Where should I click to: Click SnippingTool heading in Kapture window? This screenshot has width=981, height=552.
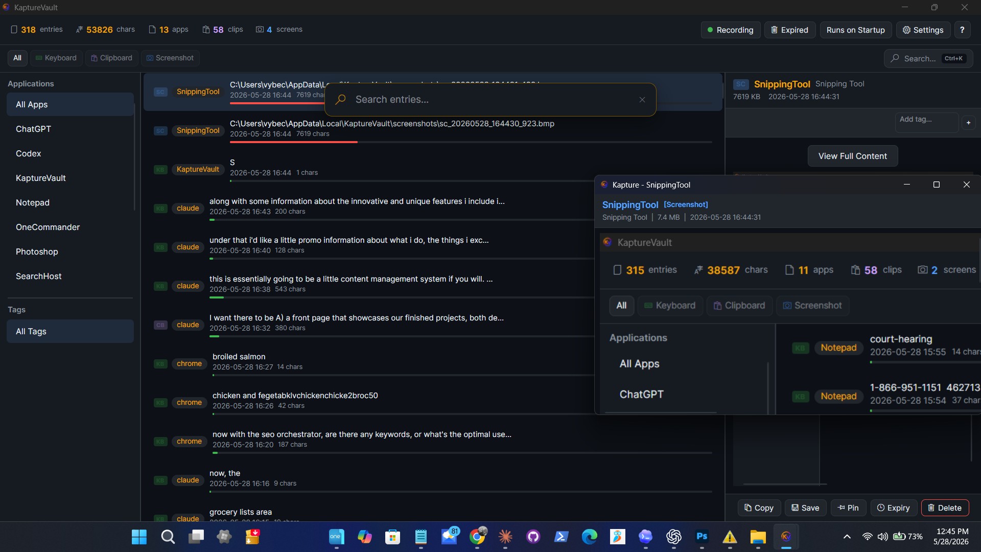coord(630,204)
